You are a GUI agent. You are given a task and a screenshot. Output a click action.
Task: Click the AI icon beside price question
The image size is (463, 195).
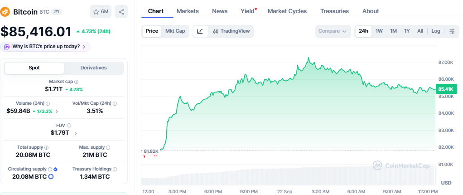point(6,47)
